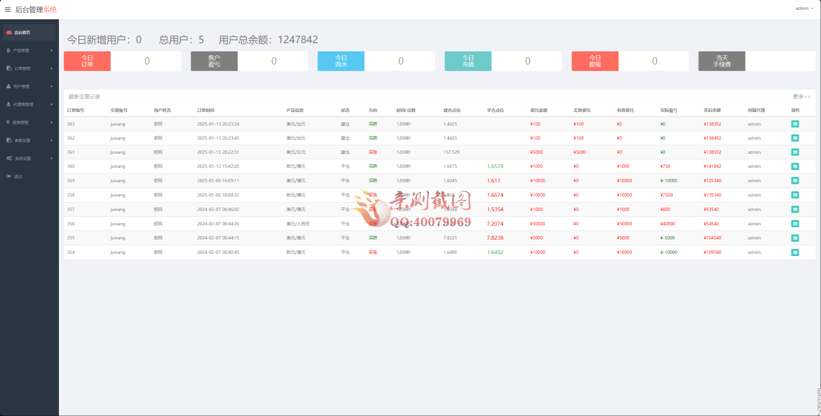Viewport: 821px width, 416px height.
Task: Select the 报表管理 ¥ icon in sidebar
Action: tap(8, 122)
